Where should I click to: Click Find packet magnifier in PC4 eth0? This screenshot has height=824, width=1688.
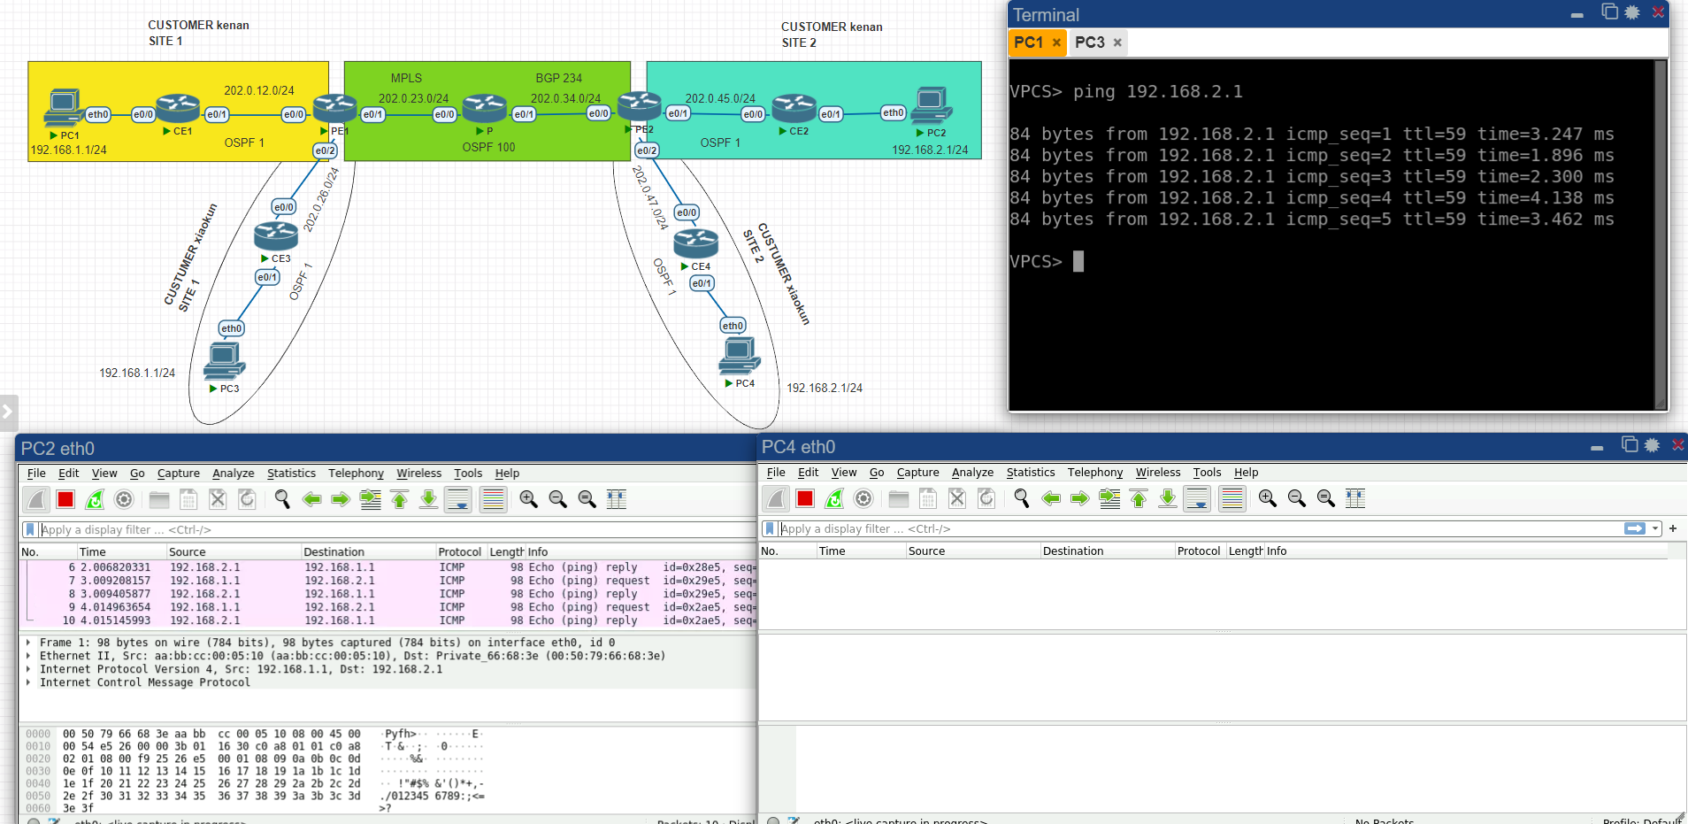pyautogui.click(x=1022, y=499)
